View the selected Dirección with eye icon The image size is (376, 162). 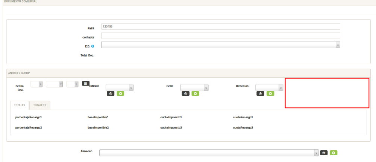tap(261, 93)
